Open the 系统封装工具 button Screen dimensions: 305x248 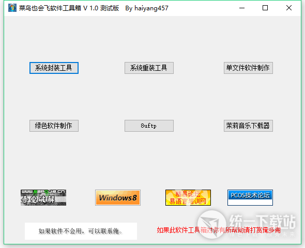pos(54,68)
